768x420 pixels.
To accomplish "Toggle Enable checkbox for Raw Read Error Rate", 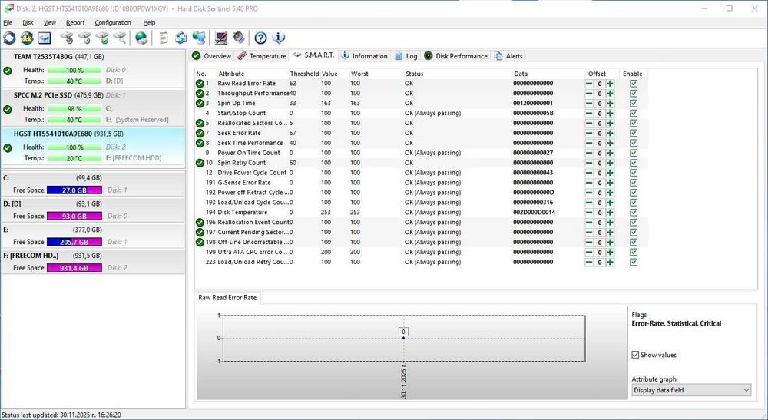I will [634, 84].
